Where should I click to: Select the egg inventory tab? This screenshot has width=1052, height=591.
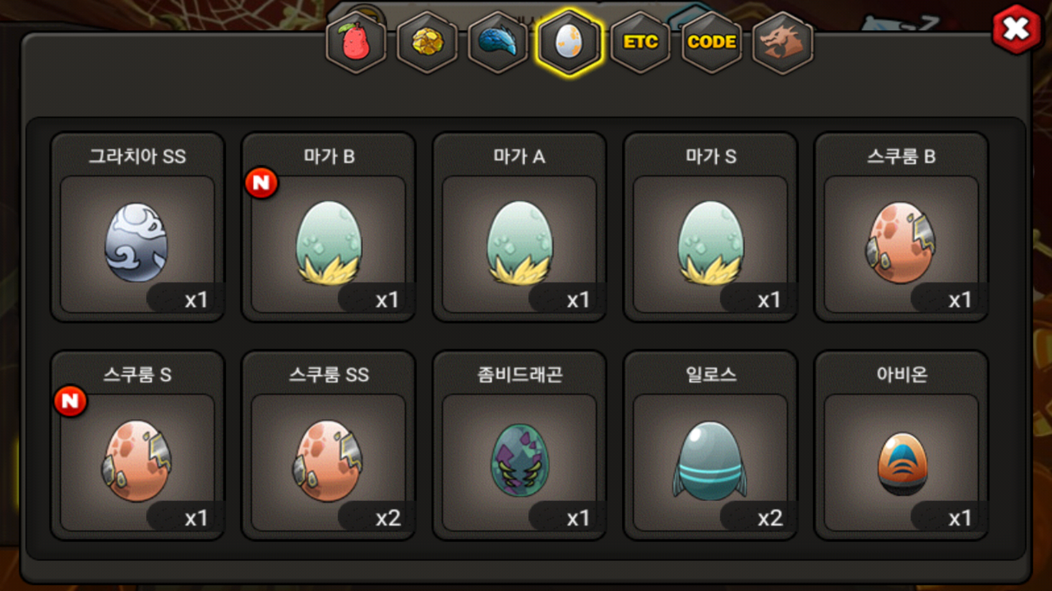[x=569, y=42]
